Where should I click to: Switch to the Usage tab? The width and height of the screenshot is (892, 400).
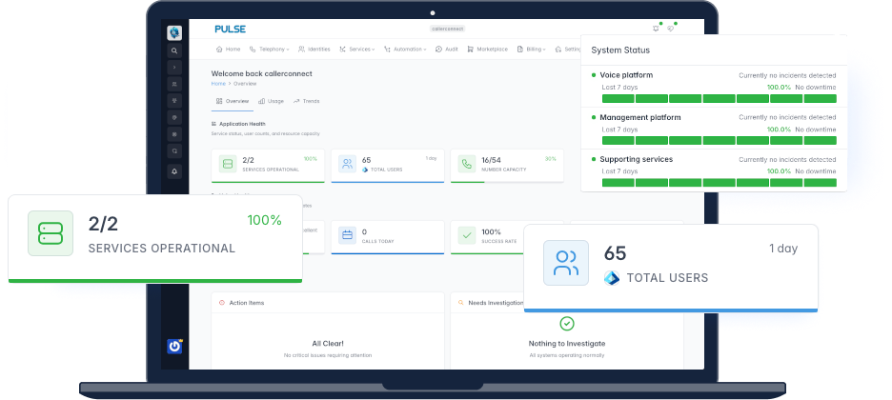[x=271, y=101]
